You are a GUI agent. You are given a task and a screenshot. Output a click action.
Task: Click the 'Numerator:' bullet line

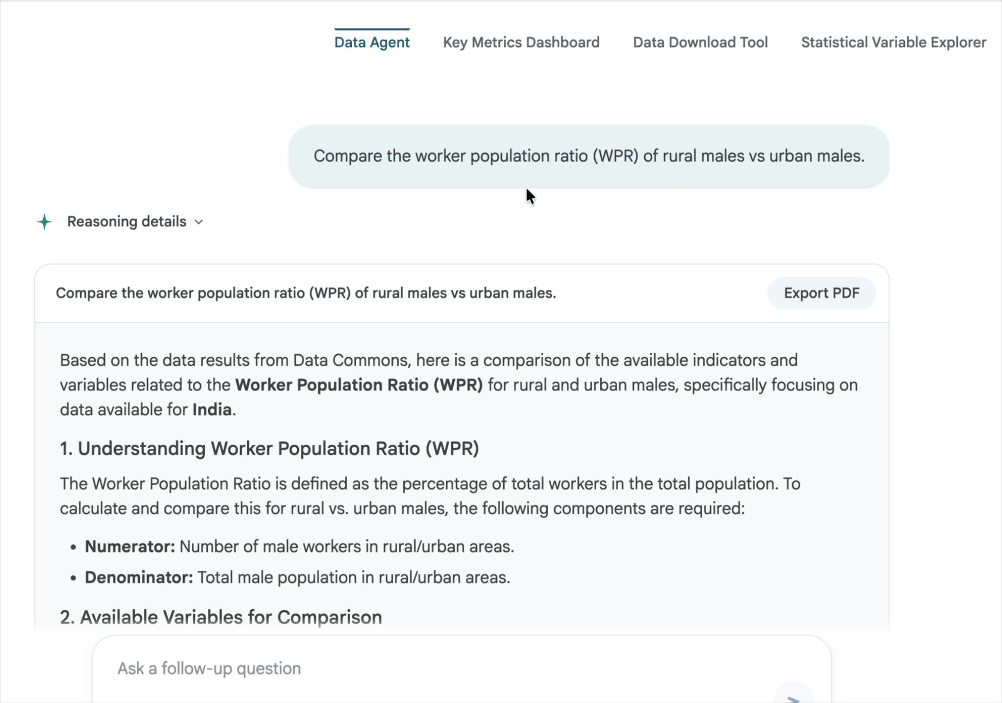coord(299,547)
